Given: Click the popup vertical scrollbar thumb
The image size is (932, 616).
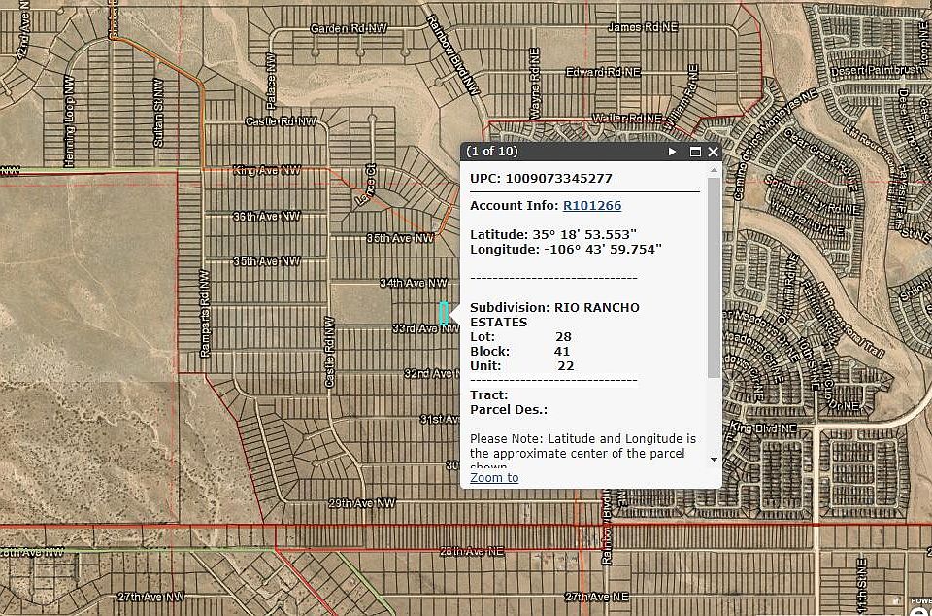Looking at the screenshot, I should point(714,277).
